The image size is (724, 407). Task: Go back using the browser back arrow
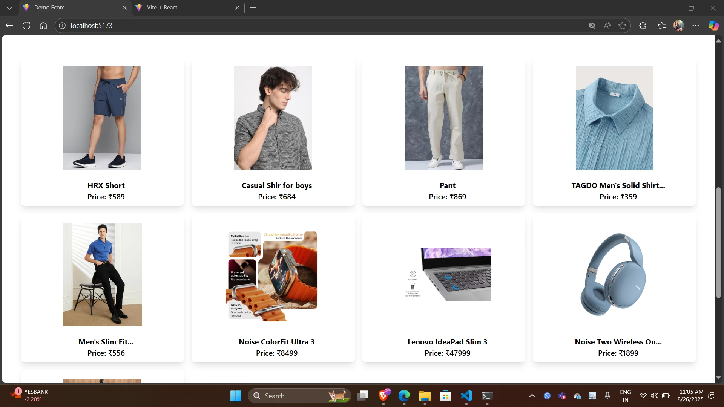point(9,26)
